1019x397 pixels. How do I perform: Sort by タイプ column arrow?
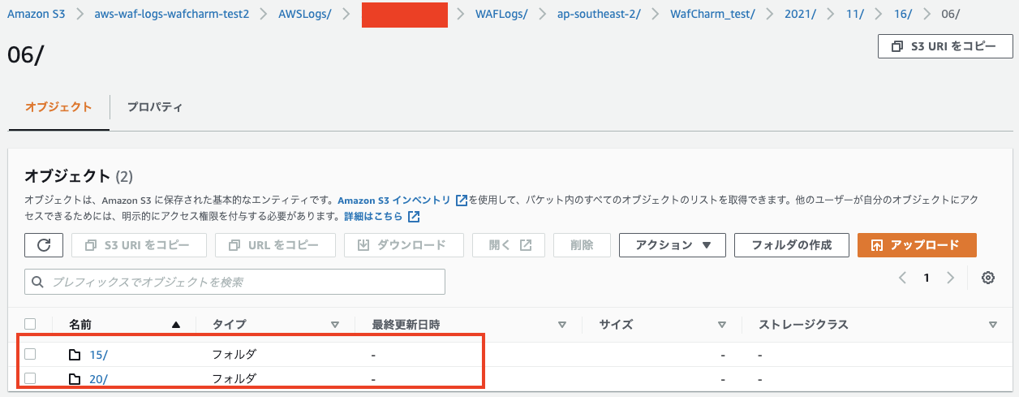[x=335, y=325]
